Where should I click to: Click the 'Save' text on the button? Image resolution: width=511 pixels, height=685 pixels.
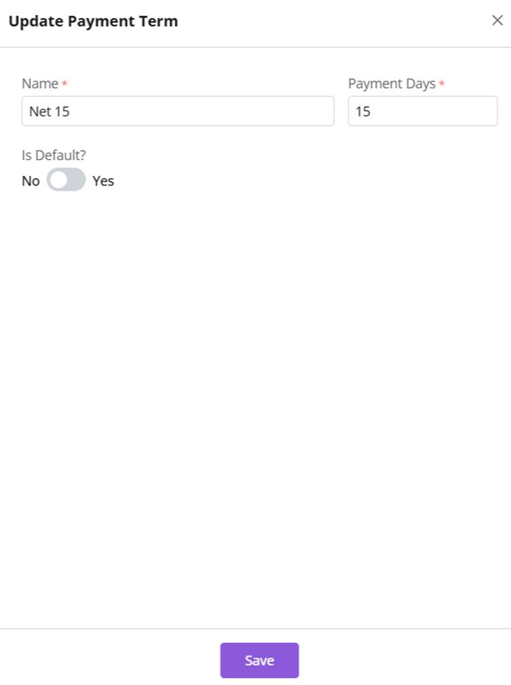(260, 661)
